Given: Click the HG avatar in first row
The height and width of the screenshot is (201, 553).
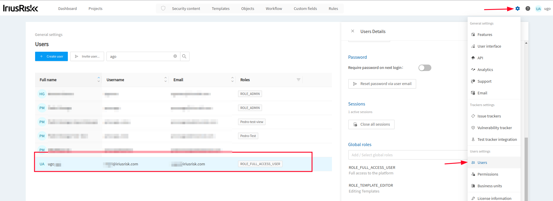Looking at the screenshot, I should (42, 94).
